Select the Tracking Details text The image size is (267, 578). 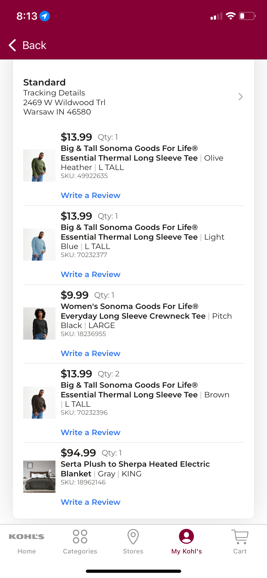click(54, 93)
